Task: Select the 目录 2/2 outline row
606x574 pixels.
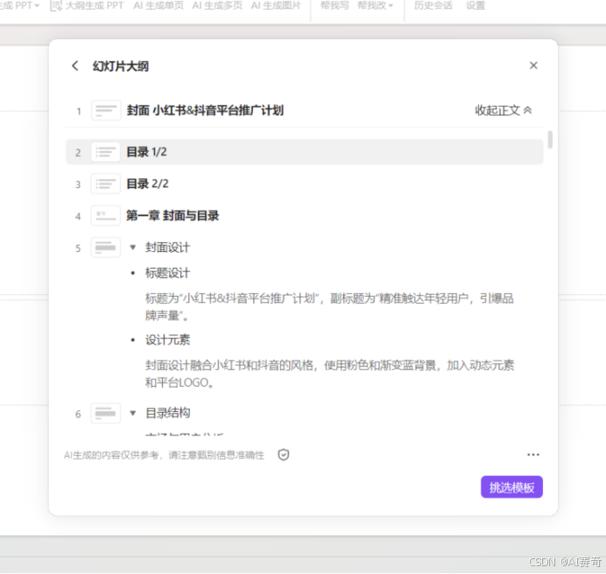Action: (305, 184)
